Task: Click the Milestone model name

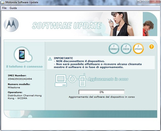Action: (14, 87)
